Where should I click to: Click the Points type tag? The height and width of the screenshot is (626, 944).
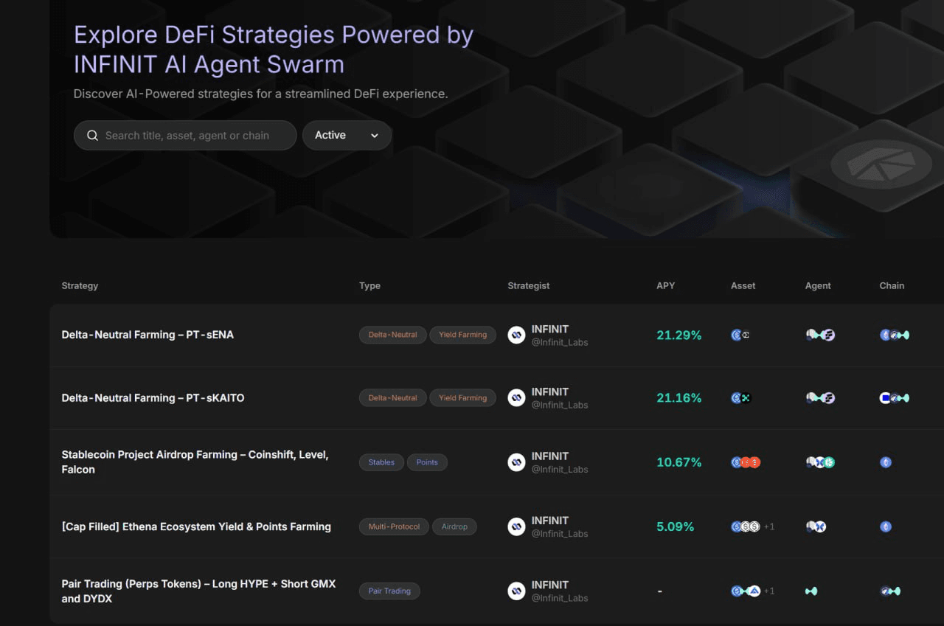coord(427,462)
